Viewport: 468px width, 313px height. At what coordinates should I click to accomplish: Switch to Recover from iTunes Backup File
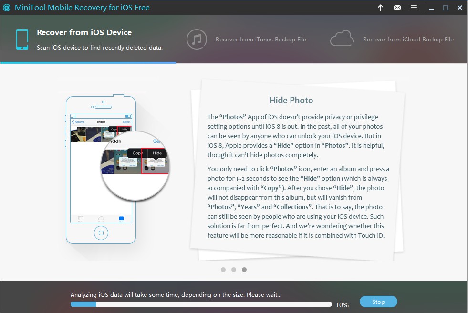tap(246, 40)
